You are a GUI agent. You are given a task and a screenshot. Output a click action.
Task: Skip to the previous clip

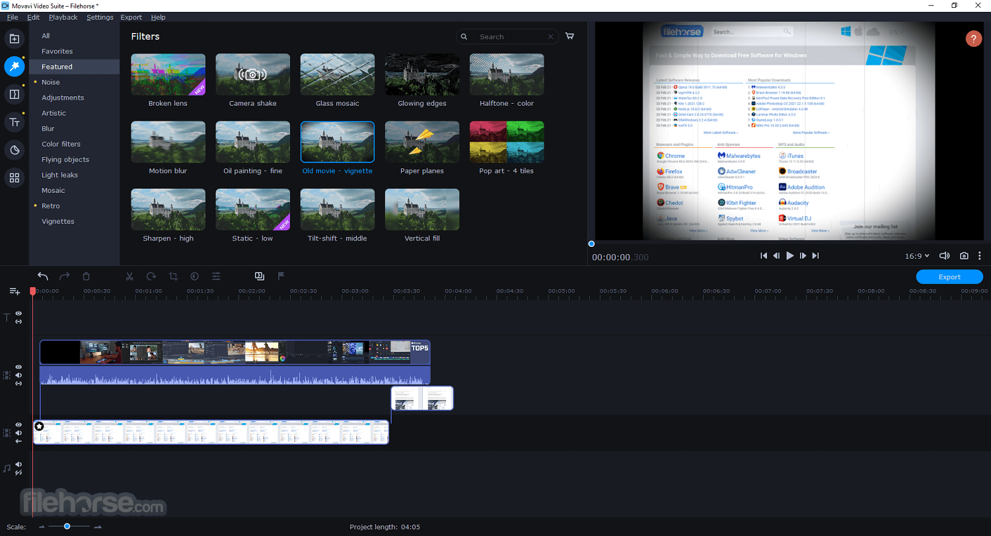point(764,255)
